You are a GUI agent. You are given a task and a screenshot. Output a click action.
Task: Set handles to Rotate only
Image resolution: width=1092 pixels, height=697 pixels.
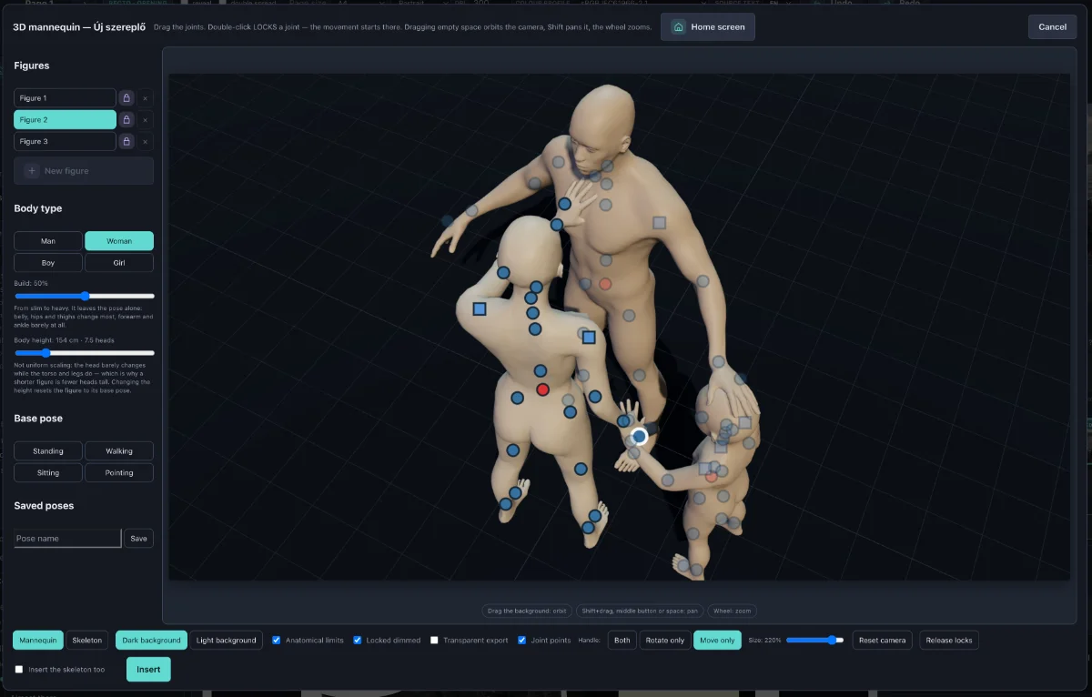click(x=665, y=640)
